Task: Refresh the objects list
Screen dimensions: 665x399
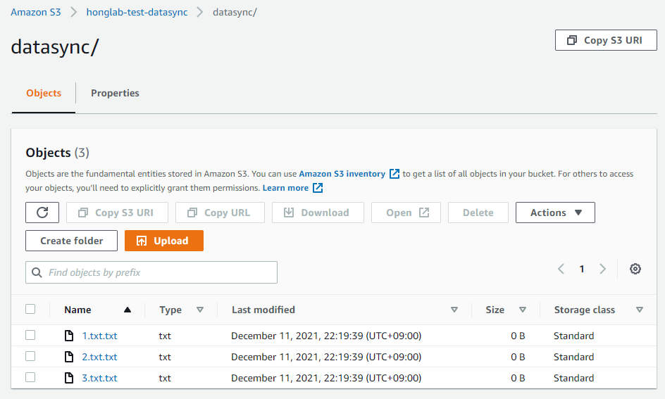Action: (42, 213)
